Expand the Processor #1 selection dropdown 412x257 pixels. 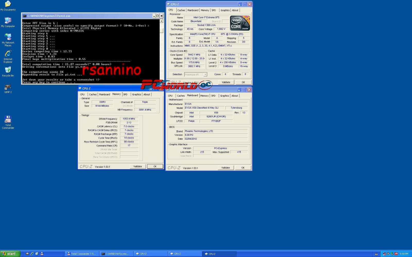coord(205,75)
